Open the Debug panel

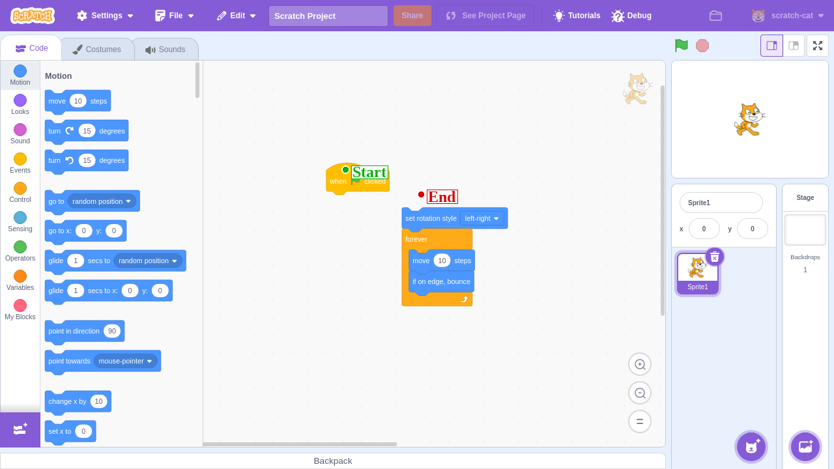tap(631, 16)
